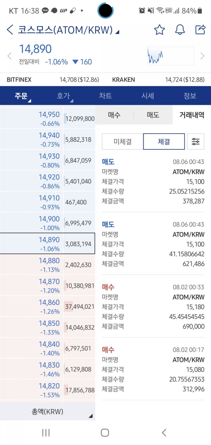Tap battery indicator in status bar
Viewport: 211px width, 445px height.
coord(200,11)
